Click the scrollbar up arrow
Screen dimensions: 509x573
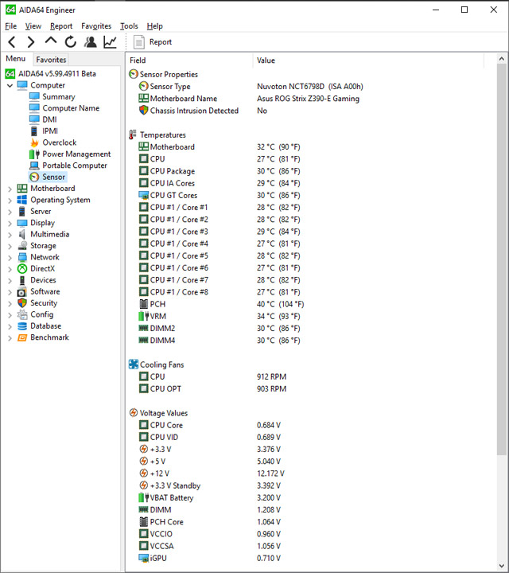click(502, 58)
